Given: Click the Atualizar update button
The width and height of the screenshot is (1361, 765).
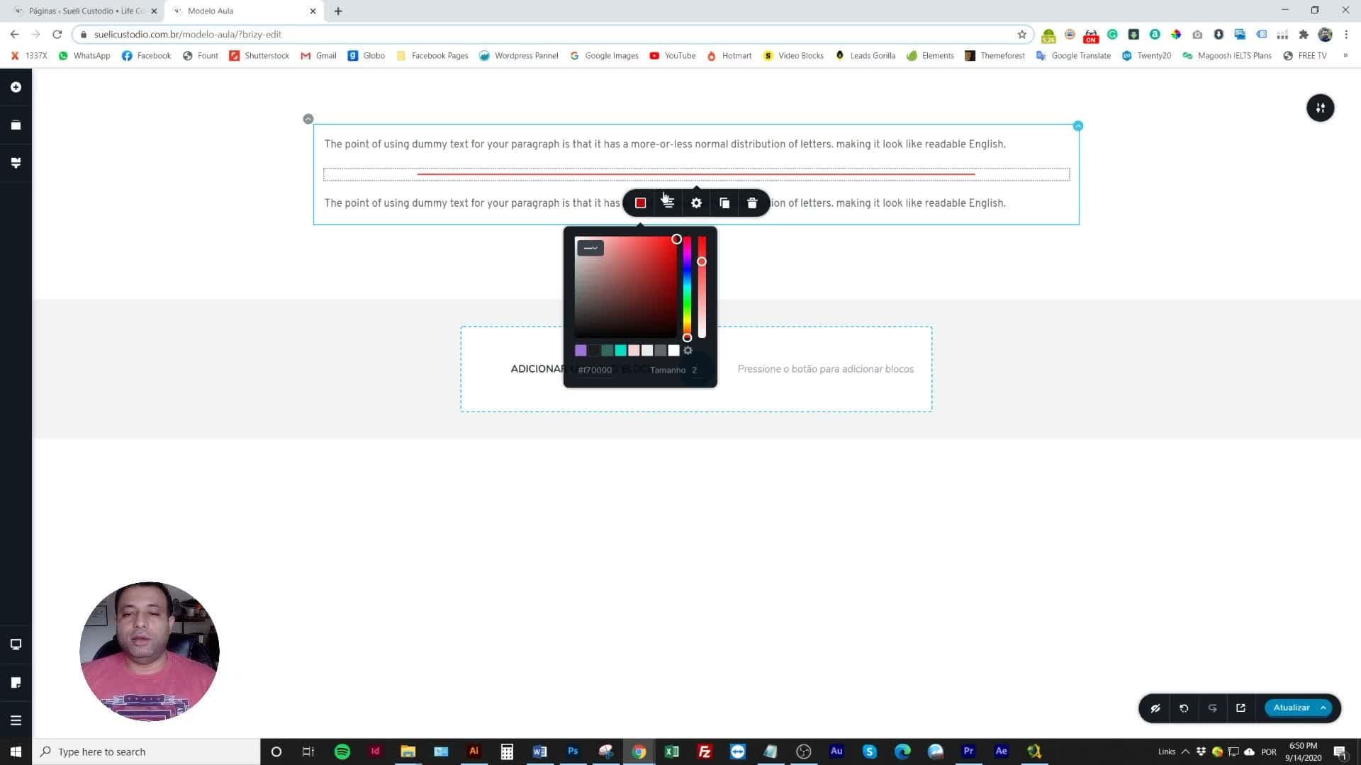Looking at the screenshot, I should coord(1291,708).
